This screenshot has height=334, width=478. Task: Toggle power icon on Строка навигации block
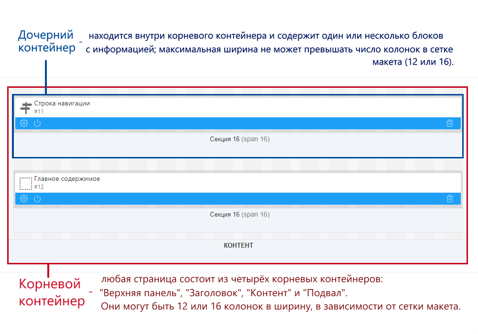37,124
